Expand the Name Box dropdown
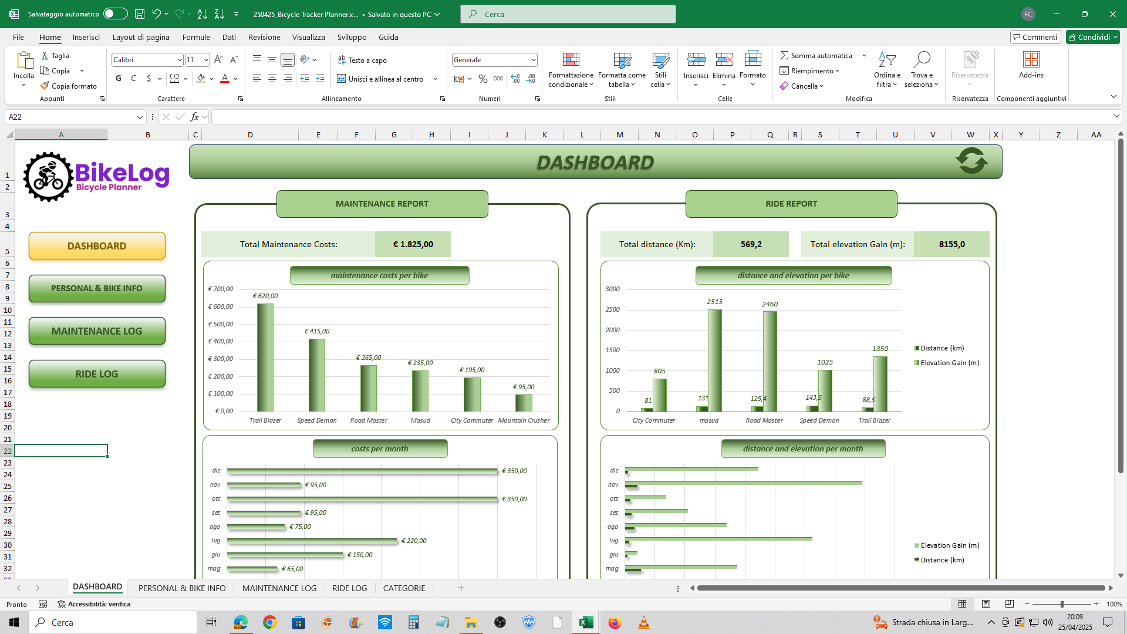 tap(140, 117)
